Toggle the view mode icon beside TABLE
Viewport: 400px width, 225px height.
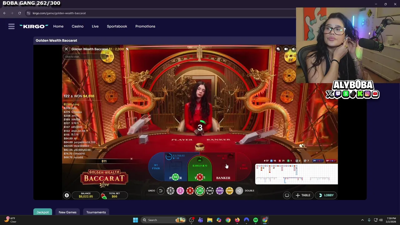(x=287, y=195)
